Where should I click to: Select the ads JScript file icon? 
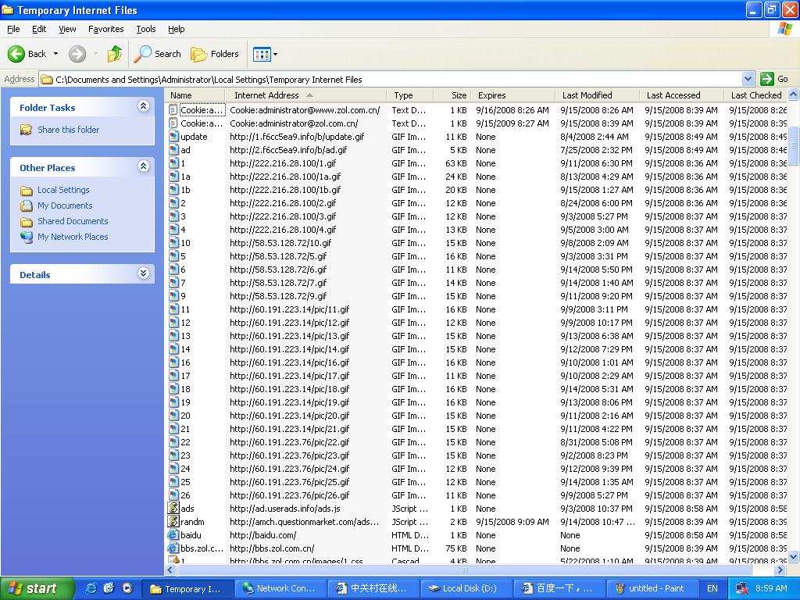pos(174,509)
